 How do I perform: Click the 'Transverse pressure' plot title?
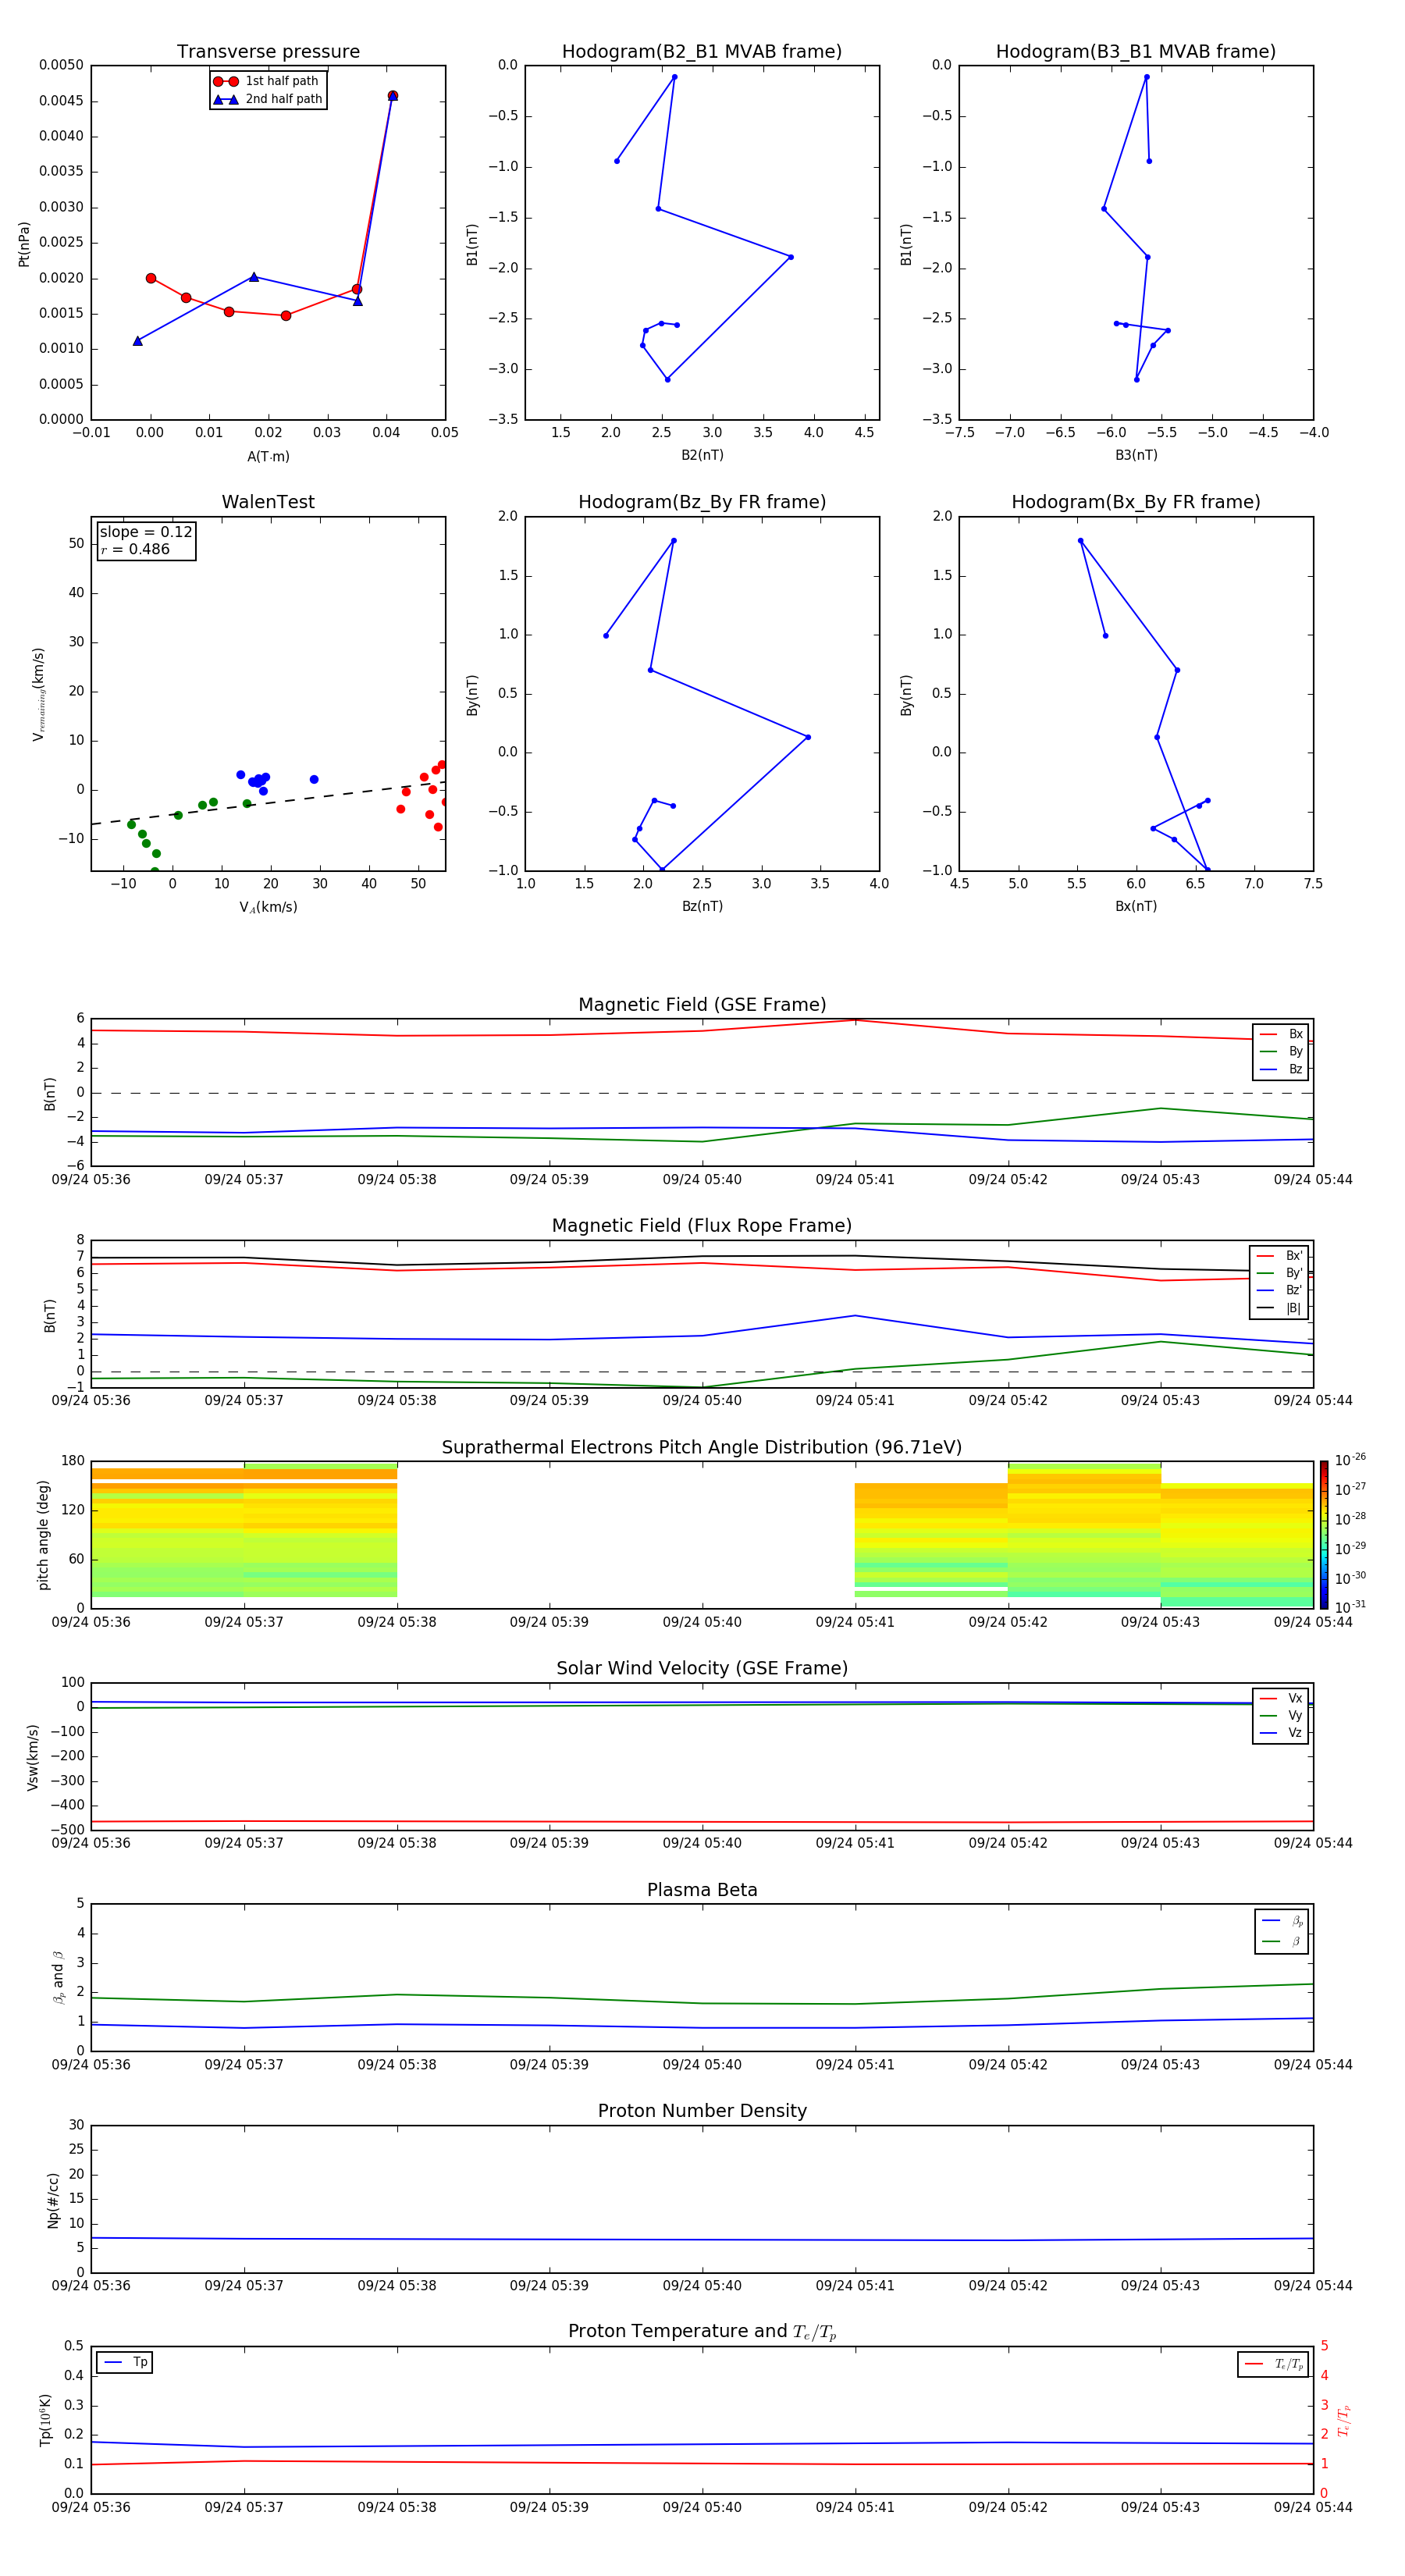coord(268,52)
